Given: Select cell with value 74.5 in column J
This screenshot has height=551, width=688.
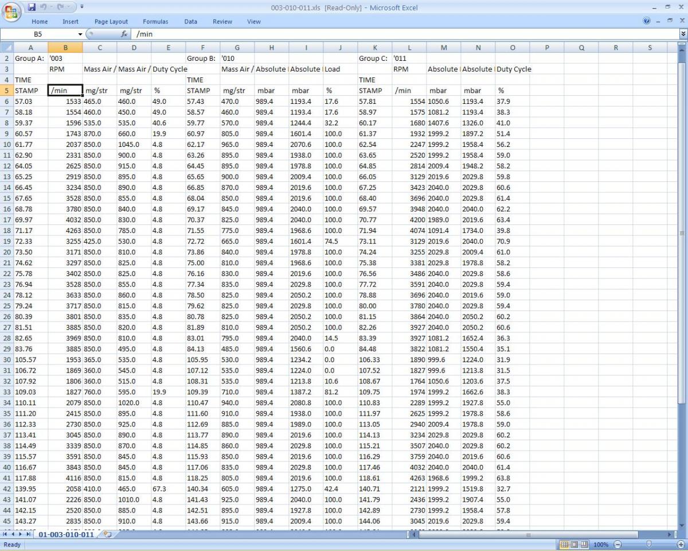Looking at the screenshot, I should [340, 242].
